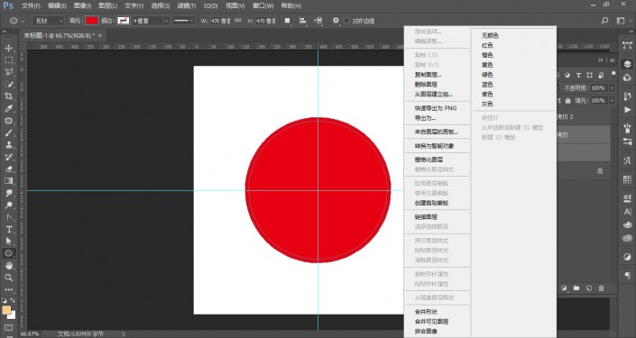Image resolution: width=636 pixels, height=338 pixels.
Task: Select the Rectangular Marquee tool
Action: click(8, 60)
